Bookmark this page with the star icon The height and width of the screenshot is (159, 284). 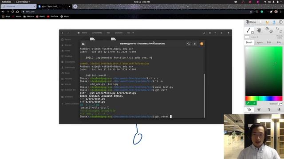point(251,11)
